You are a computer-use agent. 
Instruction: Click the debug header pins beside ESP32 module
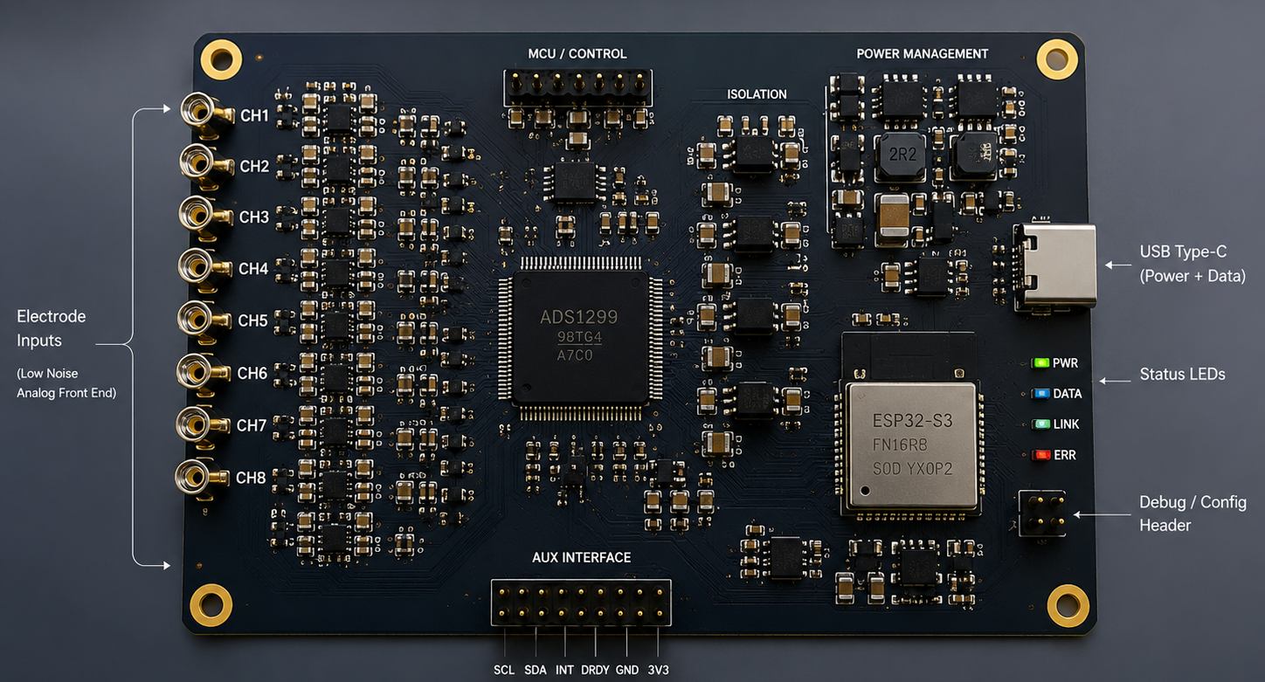(x=1042, y=514)
